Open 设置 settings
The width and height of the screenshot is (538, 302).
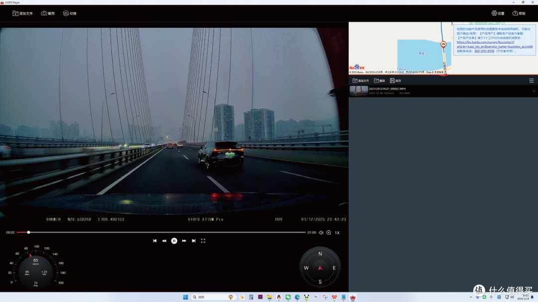pyautogui.click(x=498, y=13)
